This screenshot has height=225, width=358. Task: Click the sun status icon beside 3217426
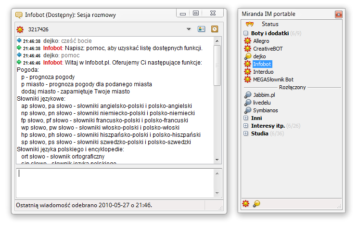click(x=20, y=29)
